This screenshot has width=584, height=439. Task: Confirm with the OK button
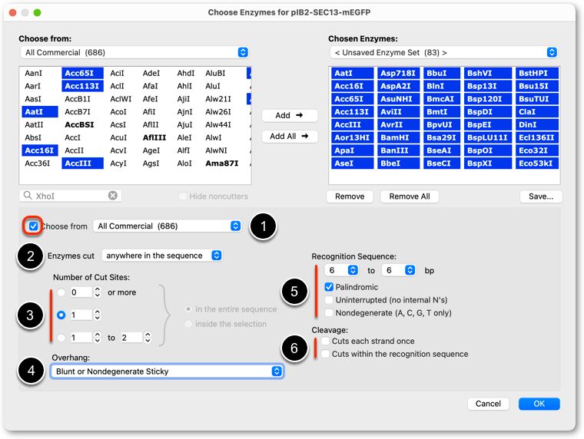[x=539, y=404]
